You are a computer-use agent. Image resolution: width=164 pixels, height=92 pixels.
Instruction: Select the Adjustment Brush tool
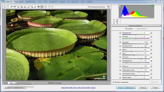(x=35, y=7)
